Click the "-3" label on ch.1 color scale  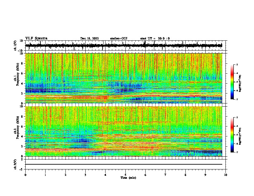[x=237, y=64]
